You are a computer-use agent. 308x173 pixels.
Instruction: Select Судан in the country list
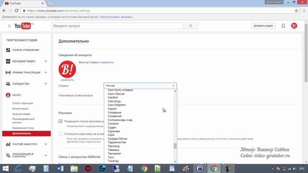click(x=112, y=127)
